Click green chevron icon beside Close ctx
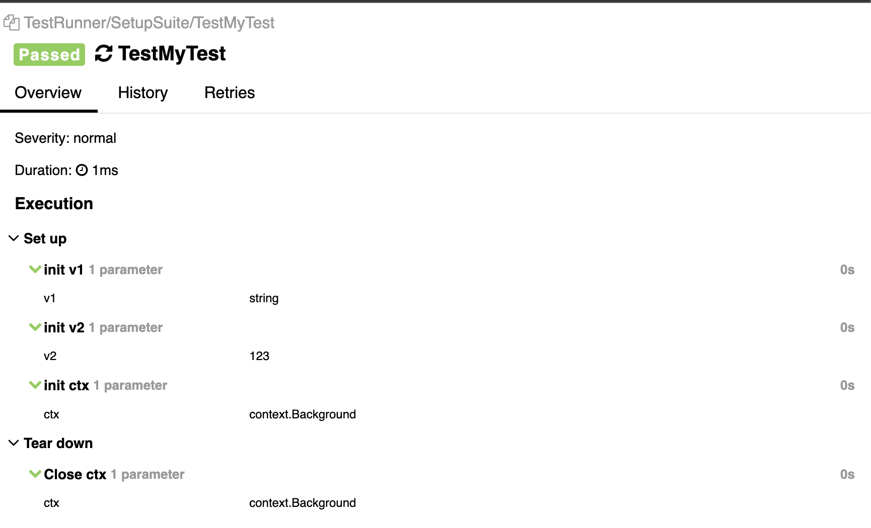Screen dimensions: 871x528 [35, 474]
